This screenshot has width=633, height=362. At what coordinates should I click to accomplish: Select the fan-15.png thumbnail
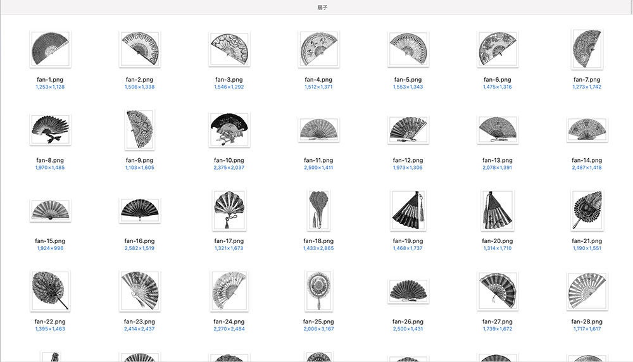point(50,210)
